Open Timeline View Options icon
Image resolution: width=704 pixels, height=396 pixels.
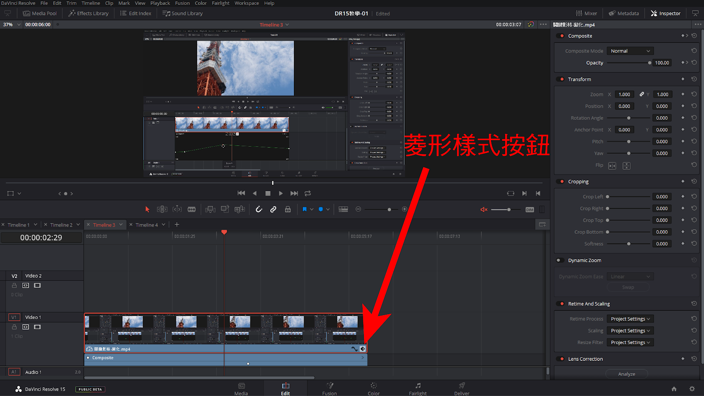[x=343, y=209]
